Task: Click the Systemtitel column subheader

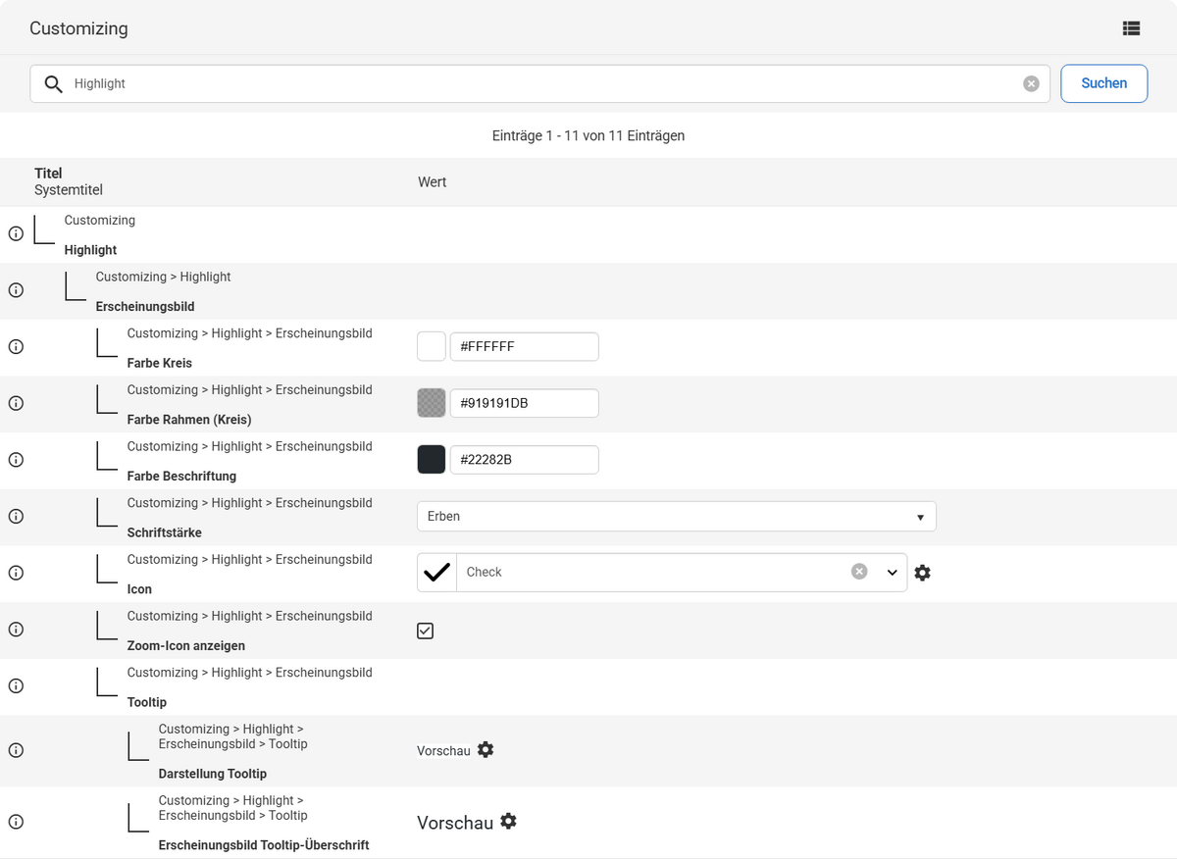Action: (x=69, y=190)
